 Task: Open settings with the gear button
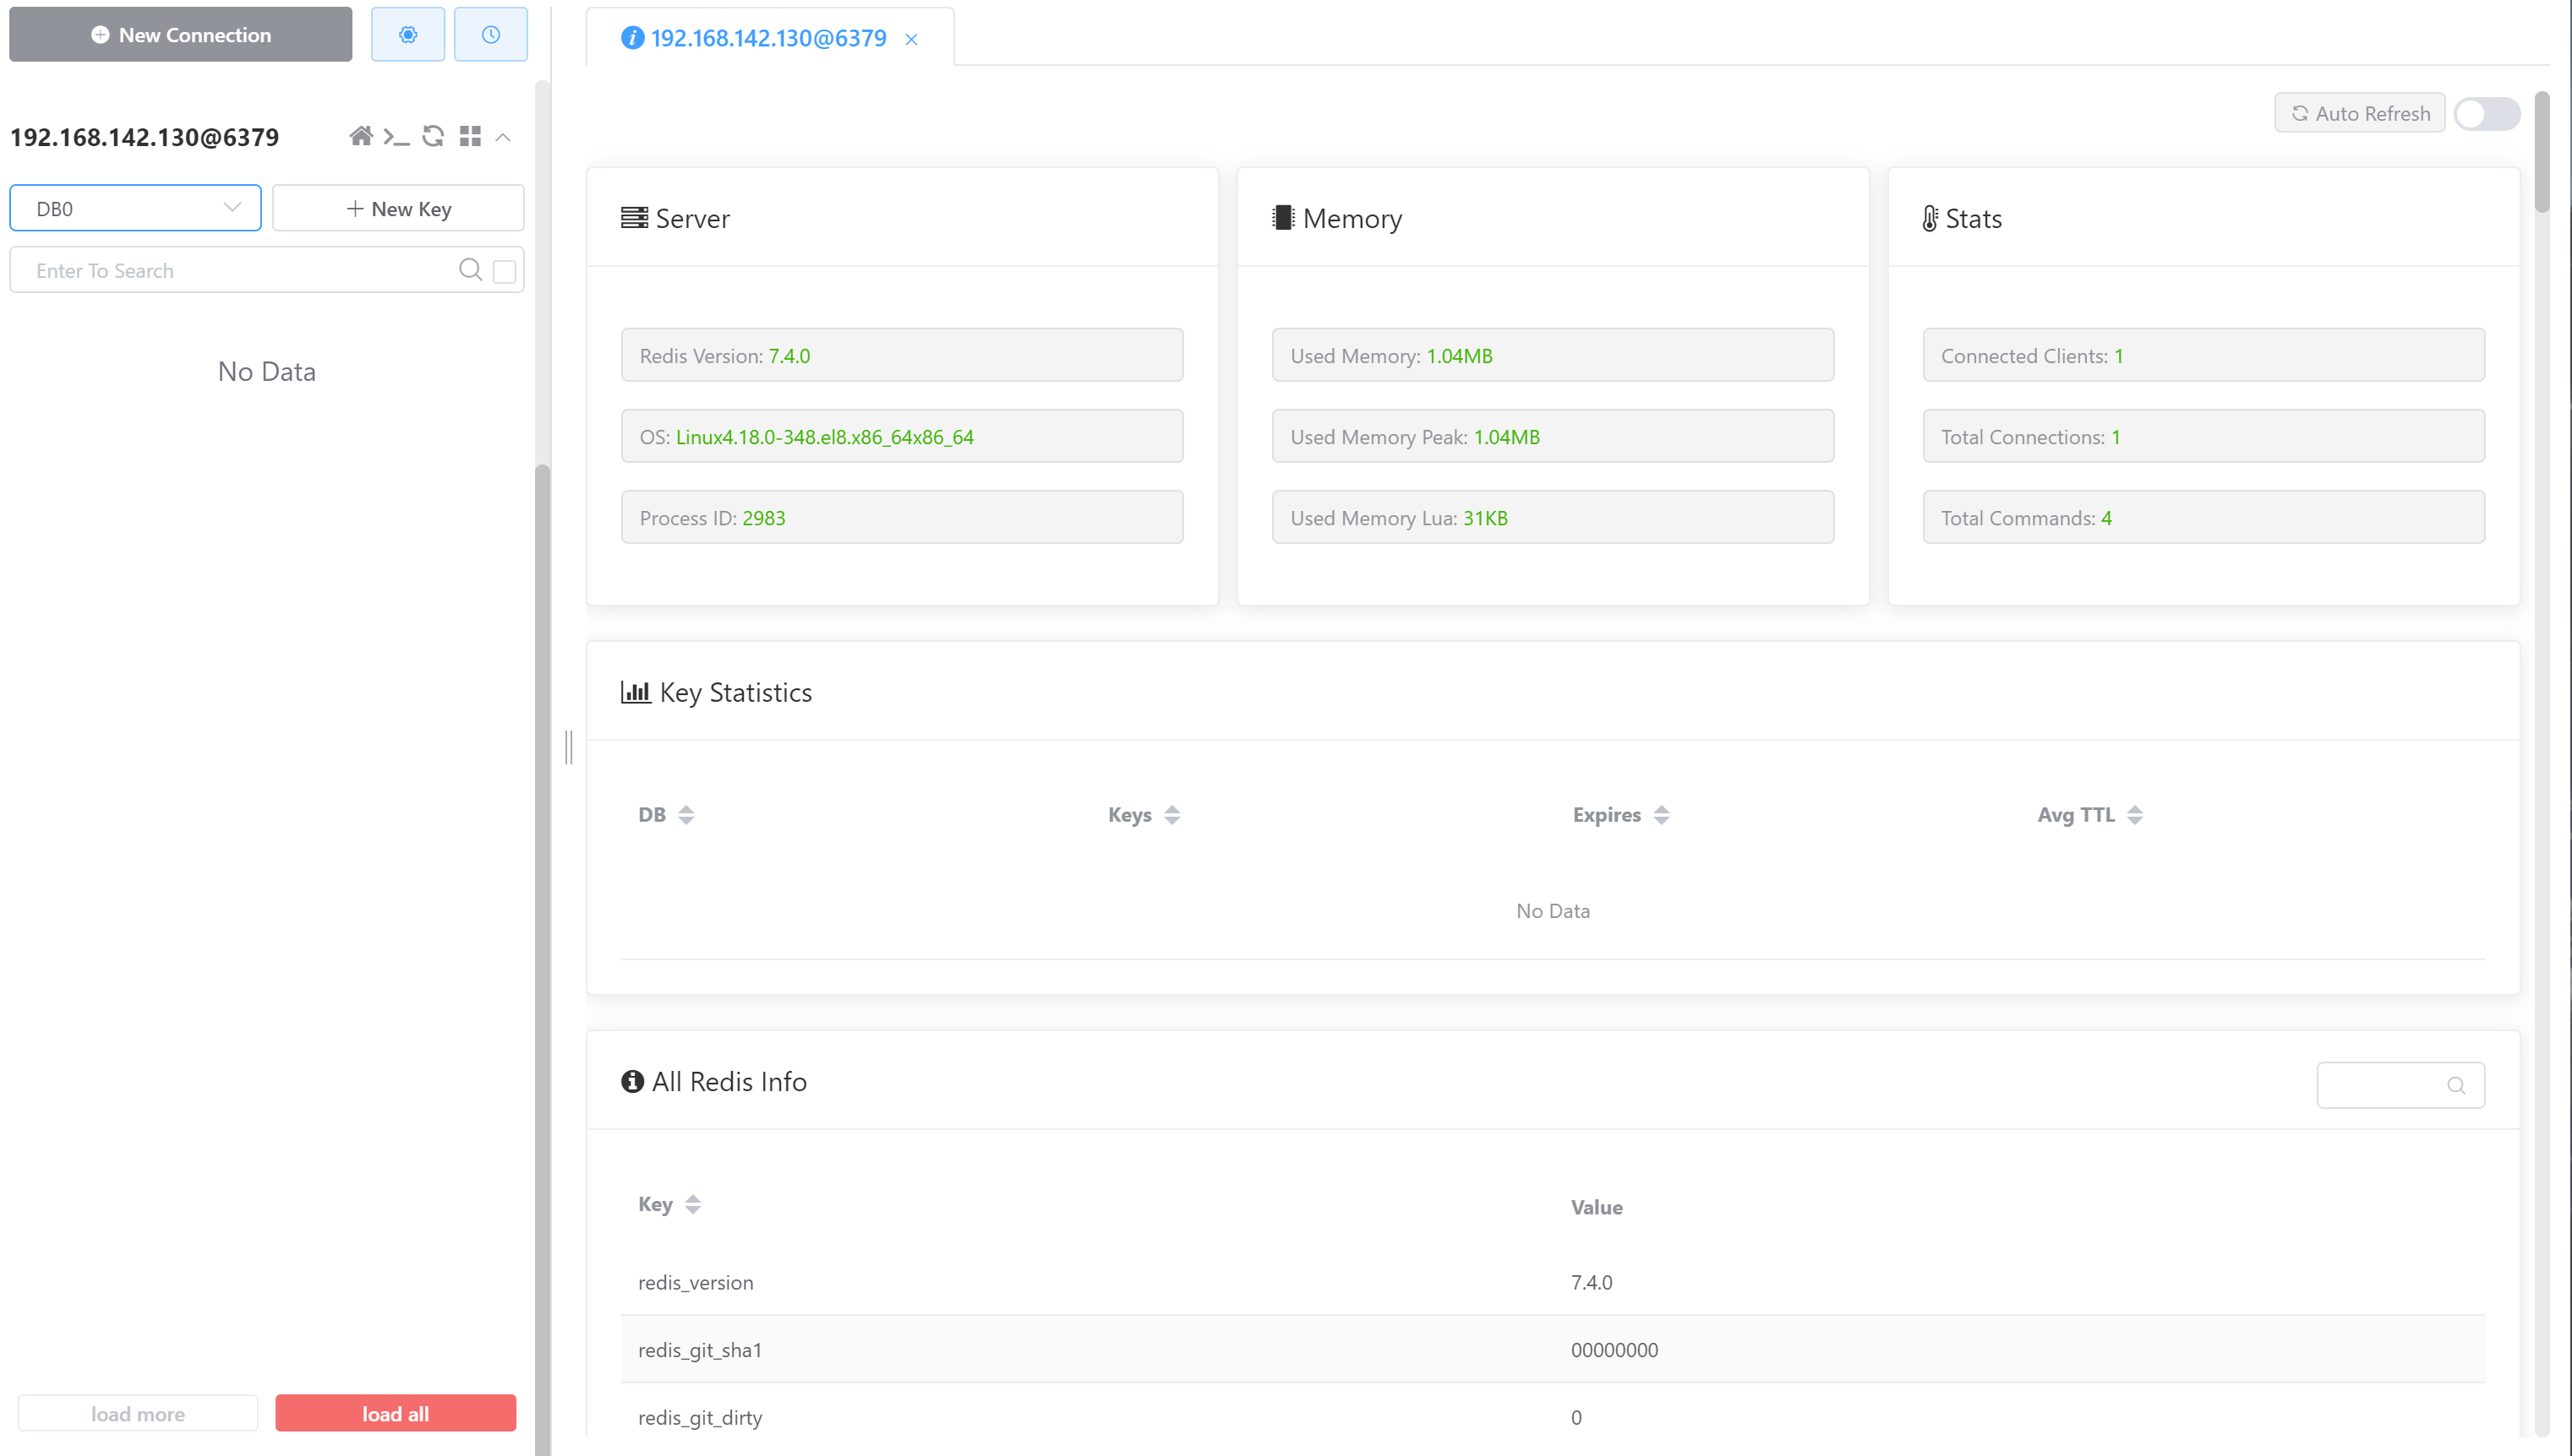point(407,34)
